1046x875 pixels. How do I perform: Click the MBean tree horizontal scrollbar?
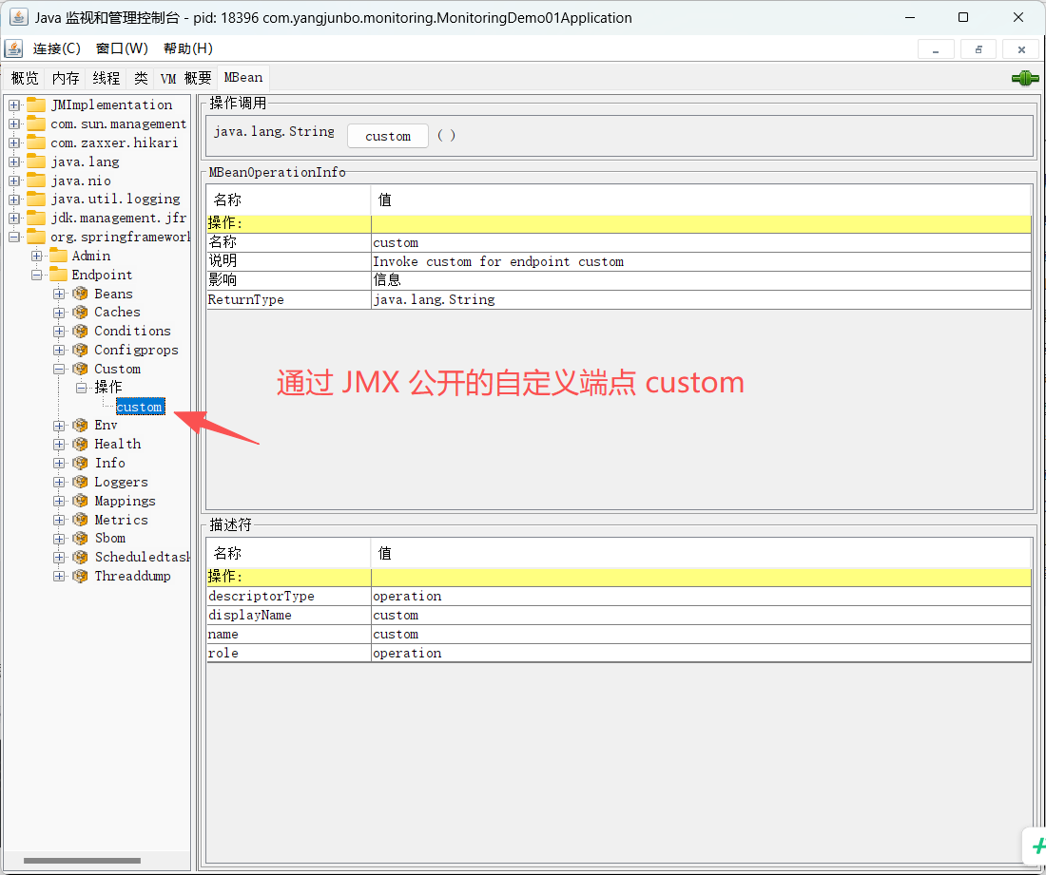pyautogui.click(x=82, y=861)
